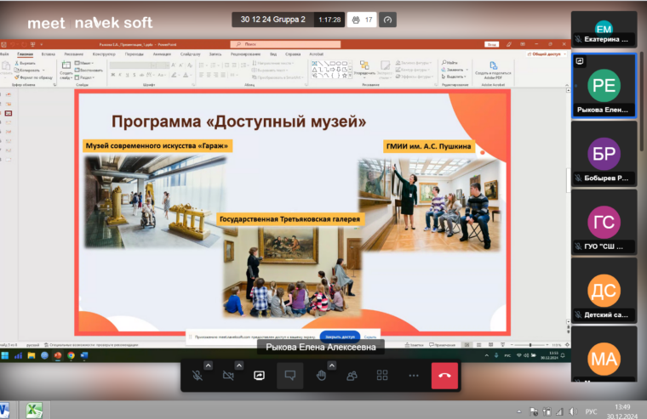Image resolution: width=647 pixels, height=419 pixels.
Task: Expand microphone options arrow
Action: pyautogui.click(x=208, y=365)
